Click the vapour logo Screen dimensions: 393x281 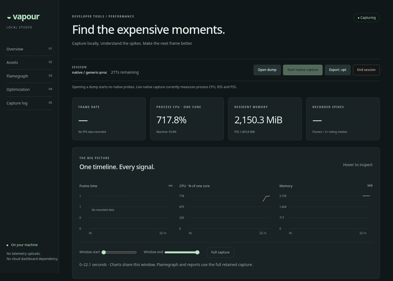23,17
